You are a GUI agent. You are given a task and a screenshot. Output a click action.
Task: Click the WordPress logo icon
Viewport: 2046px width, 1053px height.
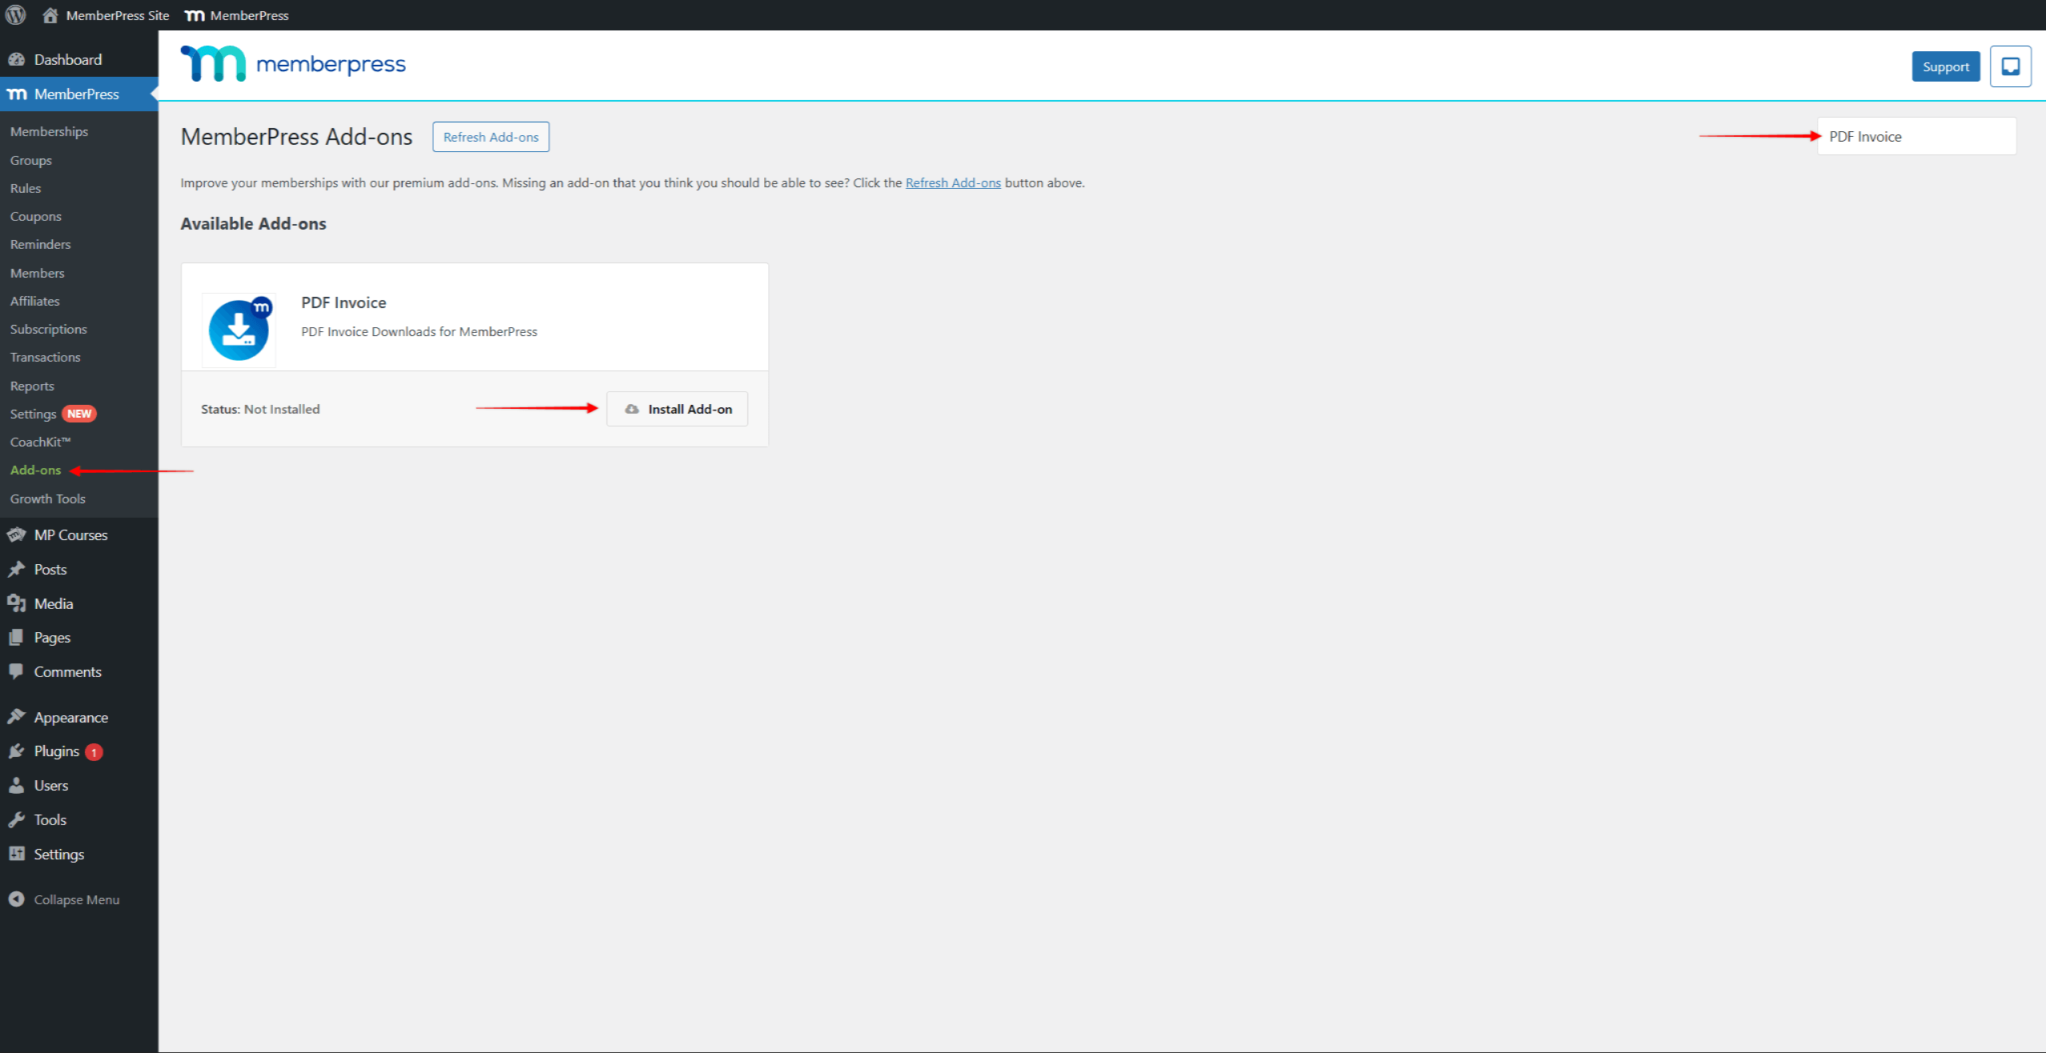[x=15, y=15]
